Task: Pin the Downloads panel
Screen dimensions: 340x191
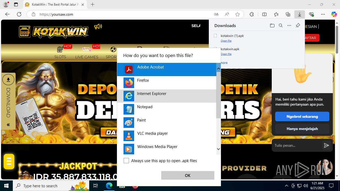Action: click(x=298, y=25)
